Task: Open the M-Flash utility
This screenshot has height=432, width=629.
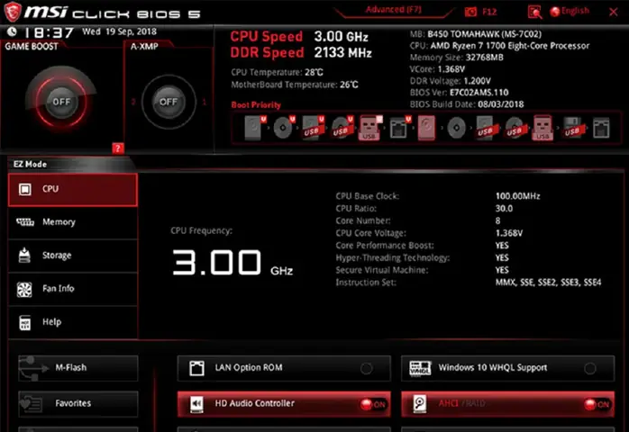Action: [x=78, y=368]
